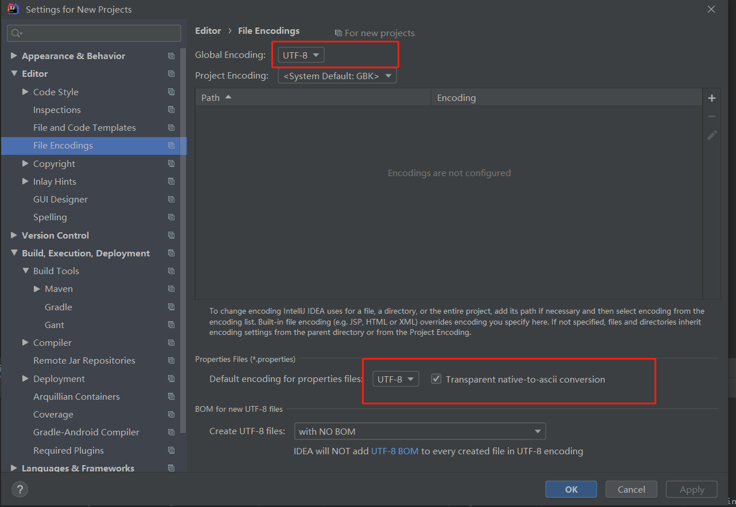This screenshot has height=507, width=736.
Task: Click the project-level icon beside Coverage
Action: point(171,414)
